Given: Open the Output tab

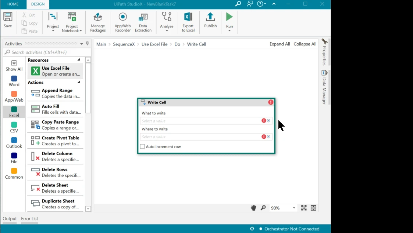Looking at the screenshot, I should pos(10,219).
